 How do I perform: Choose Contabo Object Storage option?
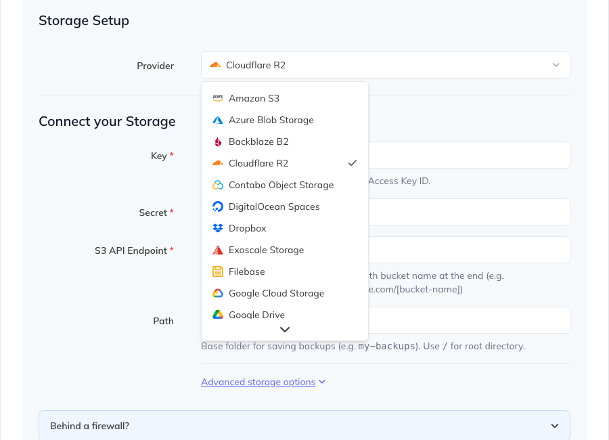click(285, 185)
